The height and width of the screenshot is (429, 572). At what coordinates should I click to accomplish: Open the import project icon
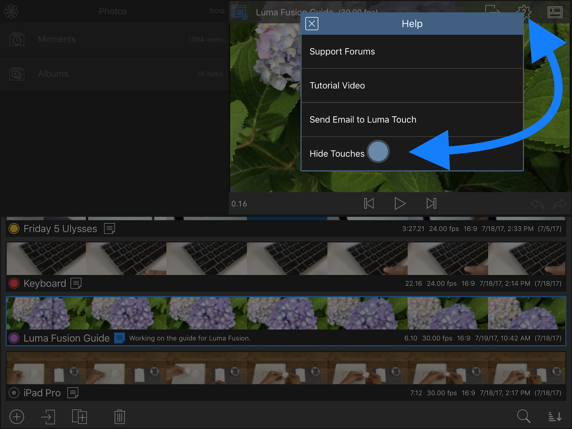coord(48,417)
